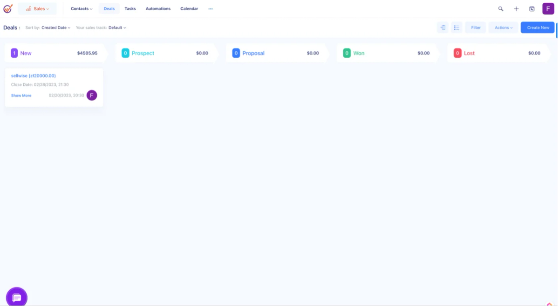Open the Automations tab
This screenshot has height=307, width=559.
click(x=158, y=9)
